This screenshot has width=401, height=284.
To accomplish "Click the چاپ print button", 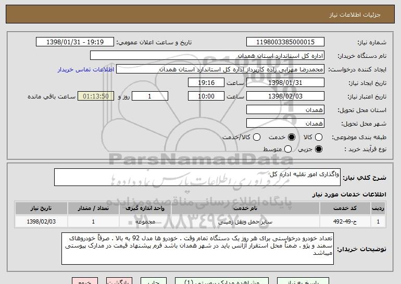I will point(154,281).
